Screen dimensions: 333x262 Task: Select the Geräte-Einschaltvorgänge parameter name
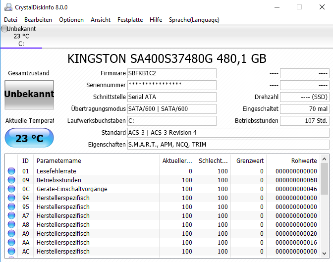click(72, 189)
